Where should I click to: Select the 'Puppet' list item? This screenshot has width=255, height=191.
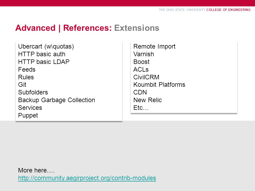28,115
